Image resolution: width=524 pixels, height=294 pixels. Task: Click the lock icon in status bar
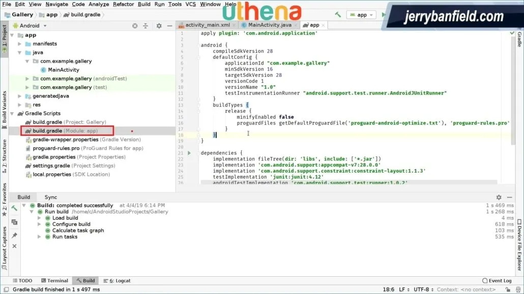(x=508, y=289)
